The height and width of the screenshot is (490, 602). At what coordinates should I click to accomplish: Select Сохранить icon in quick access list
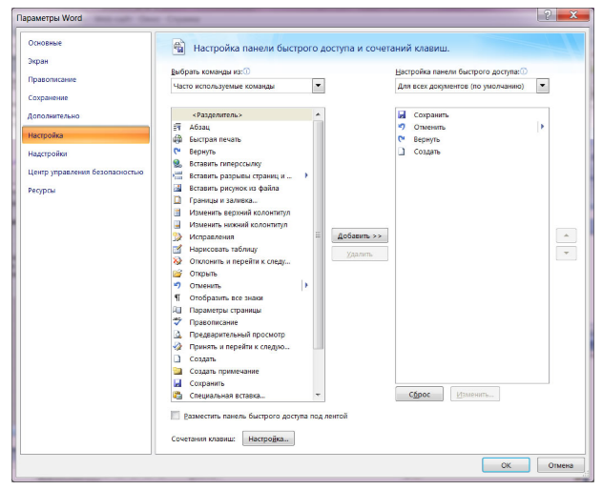coord(402,114)
